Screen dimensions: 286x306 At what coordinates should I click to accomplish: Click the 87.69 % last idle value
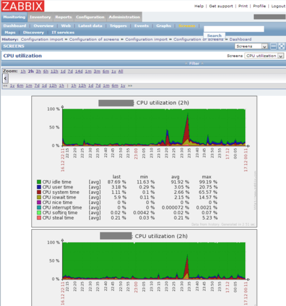point(116,182)
